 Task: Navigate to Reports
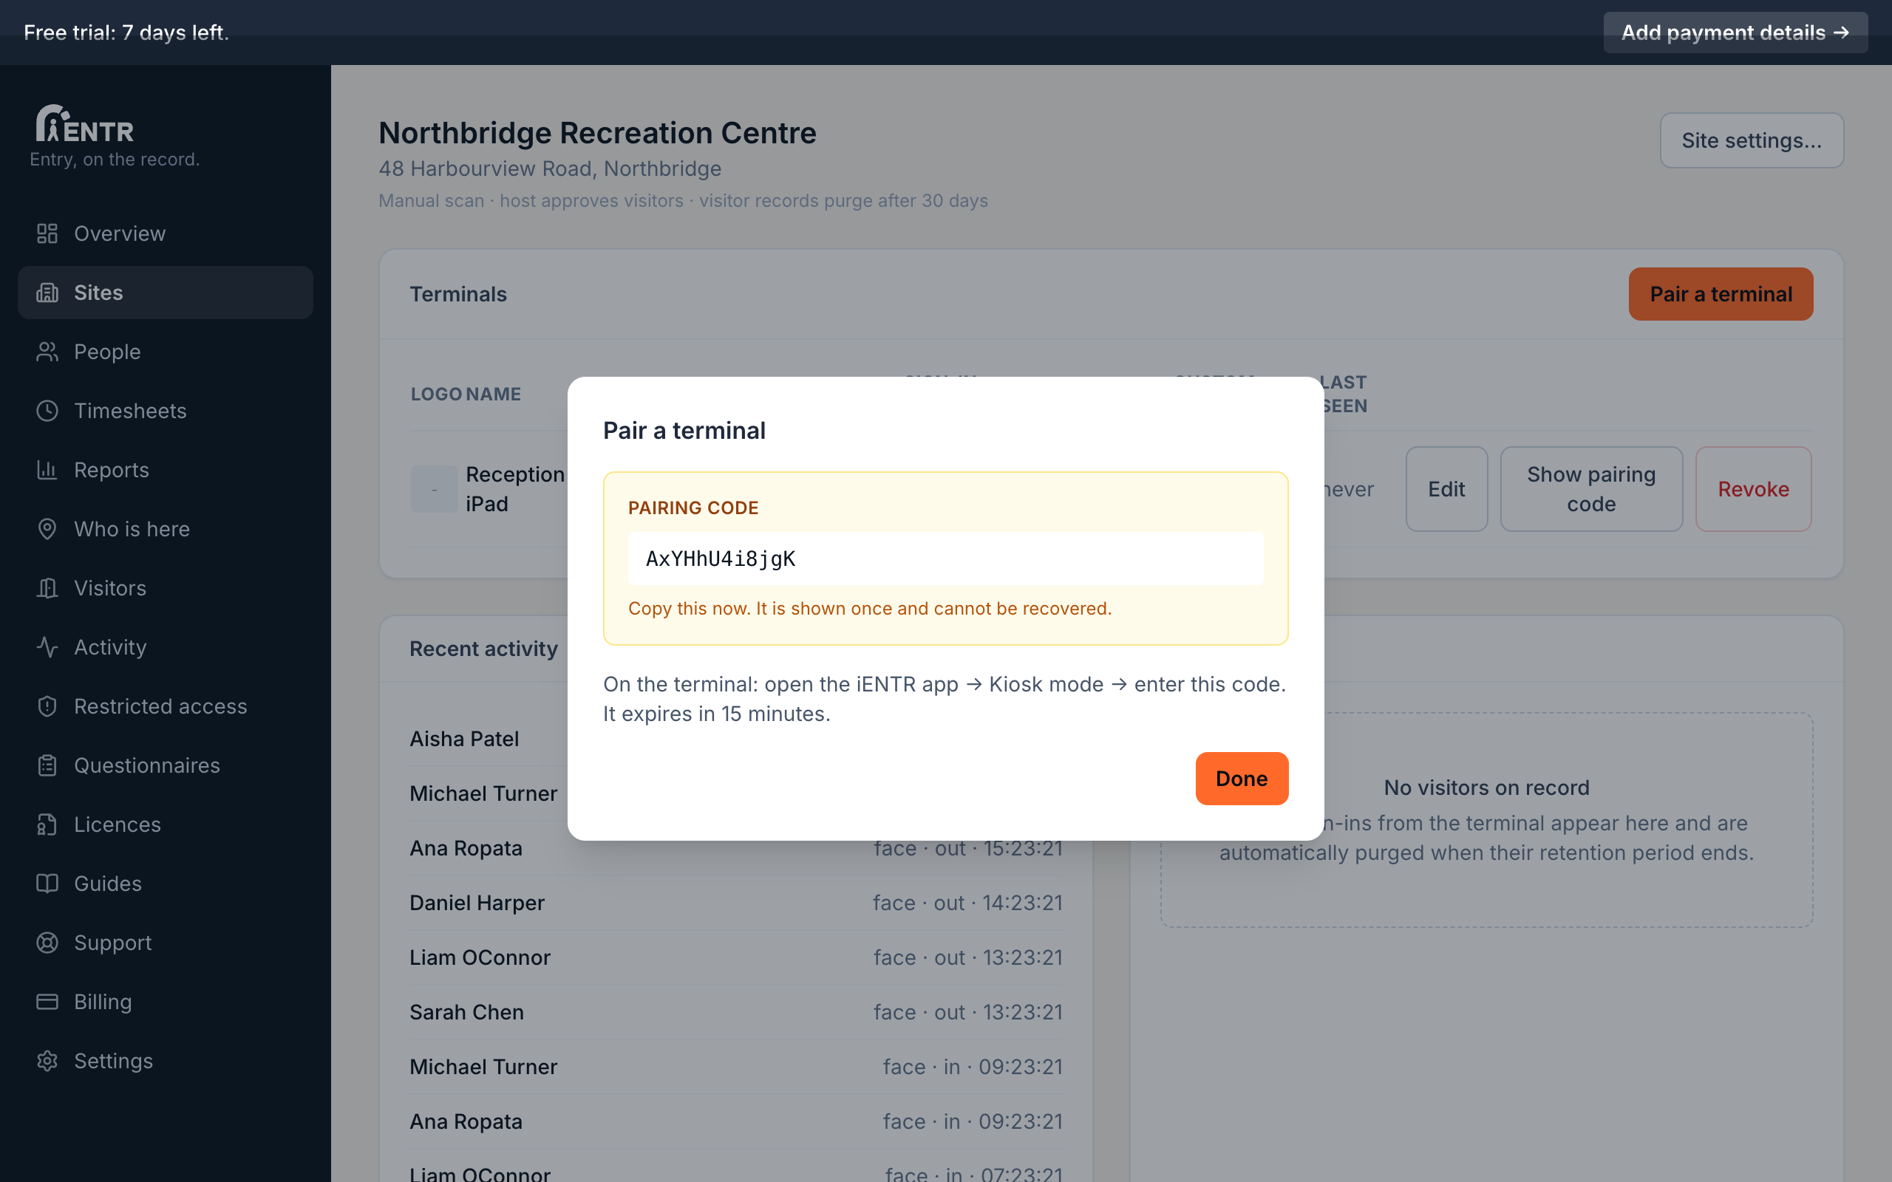click(x=165, y=470)
